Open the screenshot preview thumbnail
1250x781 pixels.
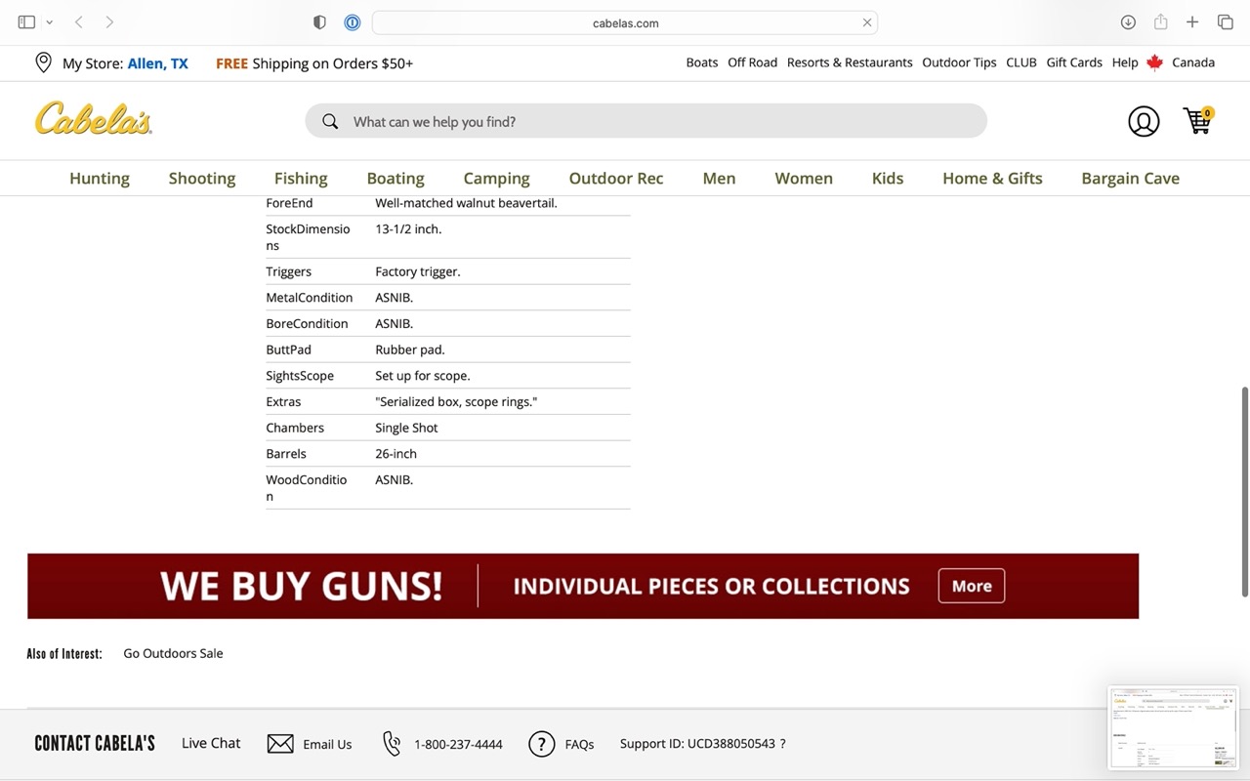1173,727
